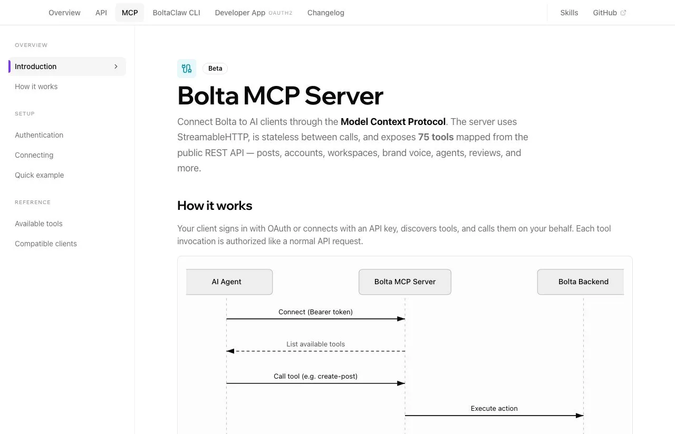Viewport: 675px width, 434px height.
Task: Select Introduction in the sidebar
Action: [67, 66]
